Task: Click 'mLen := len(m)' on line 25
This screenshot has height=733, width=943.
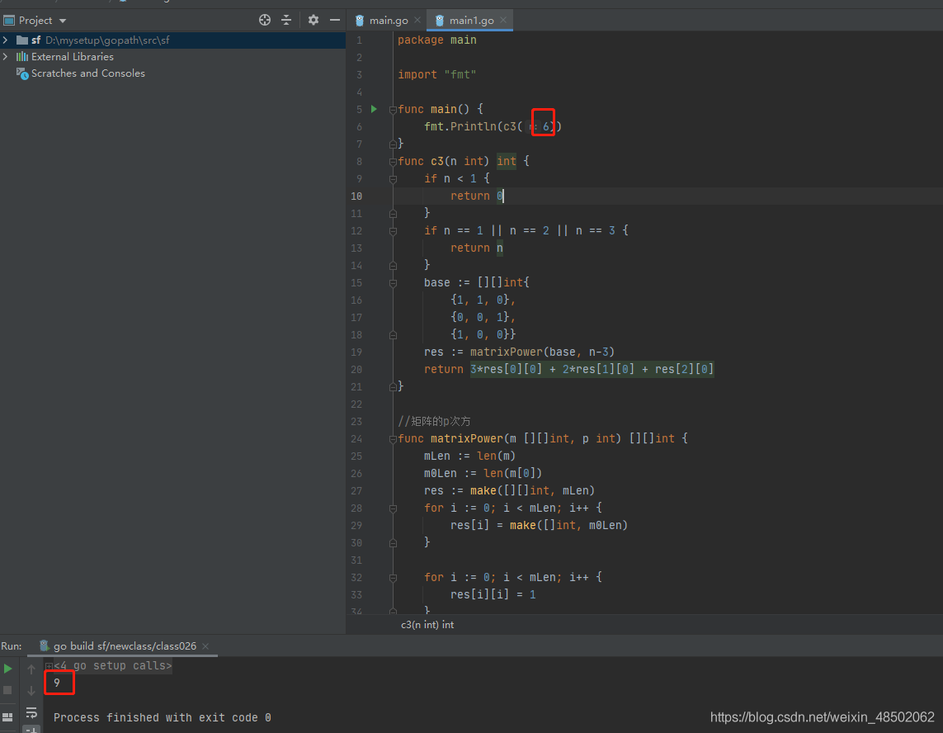Action: (469, 456)
